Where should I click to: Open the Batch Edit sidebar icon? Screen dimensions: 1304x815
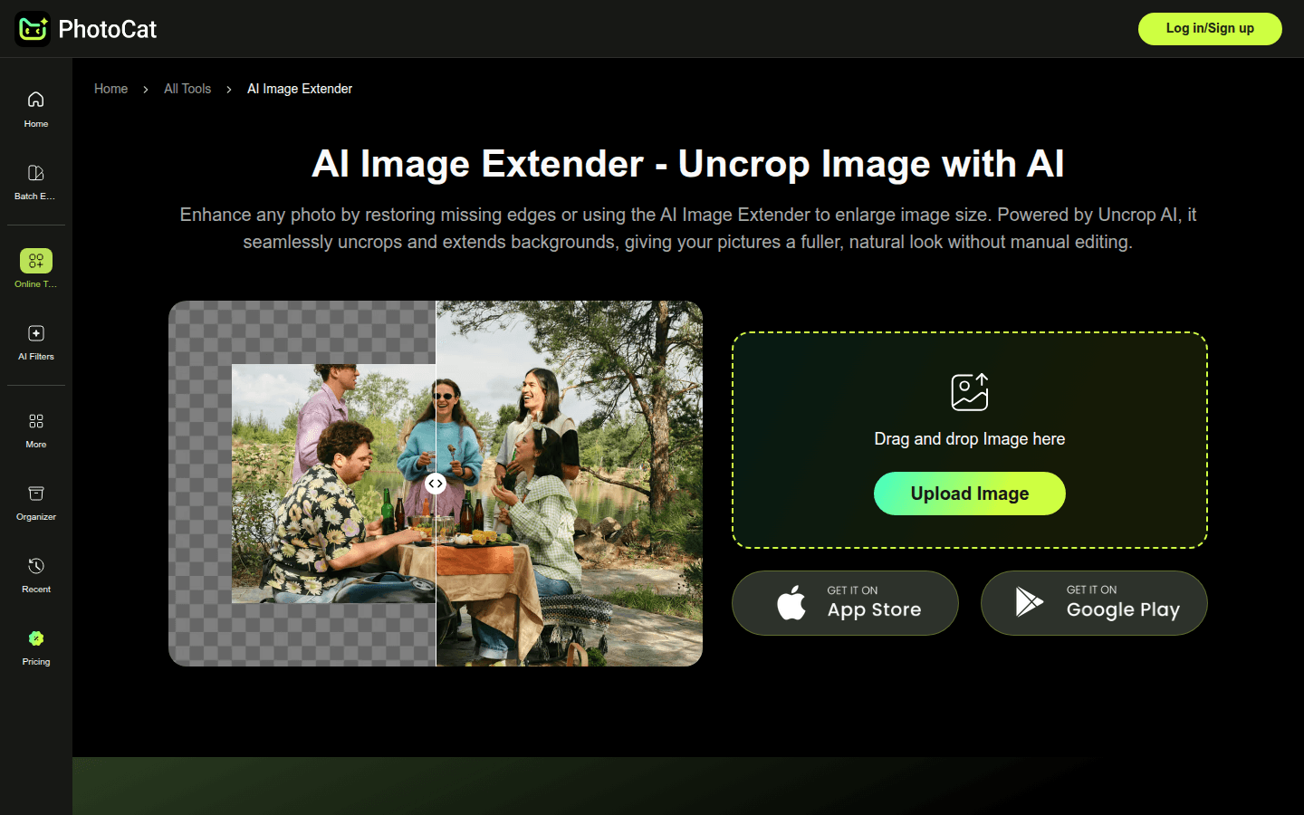click(36, 173)
